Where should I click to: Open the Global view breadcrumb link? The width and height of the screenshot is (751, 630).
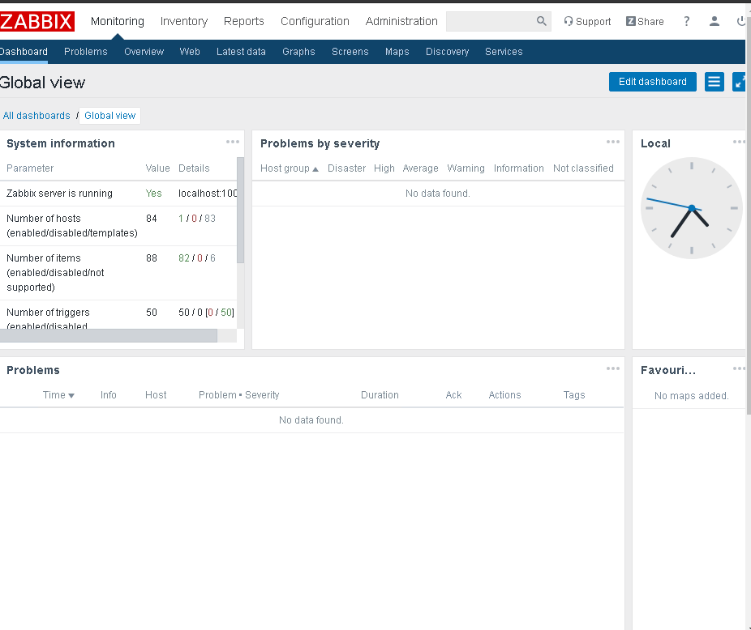tap(109, 116)
